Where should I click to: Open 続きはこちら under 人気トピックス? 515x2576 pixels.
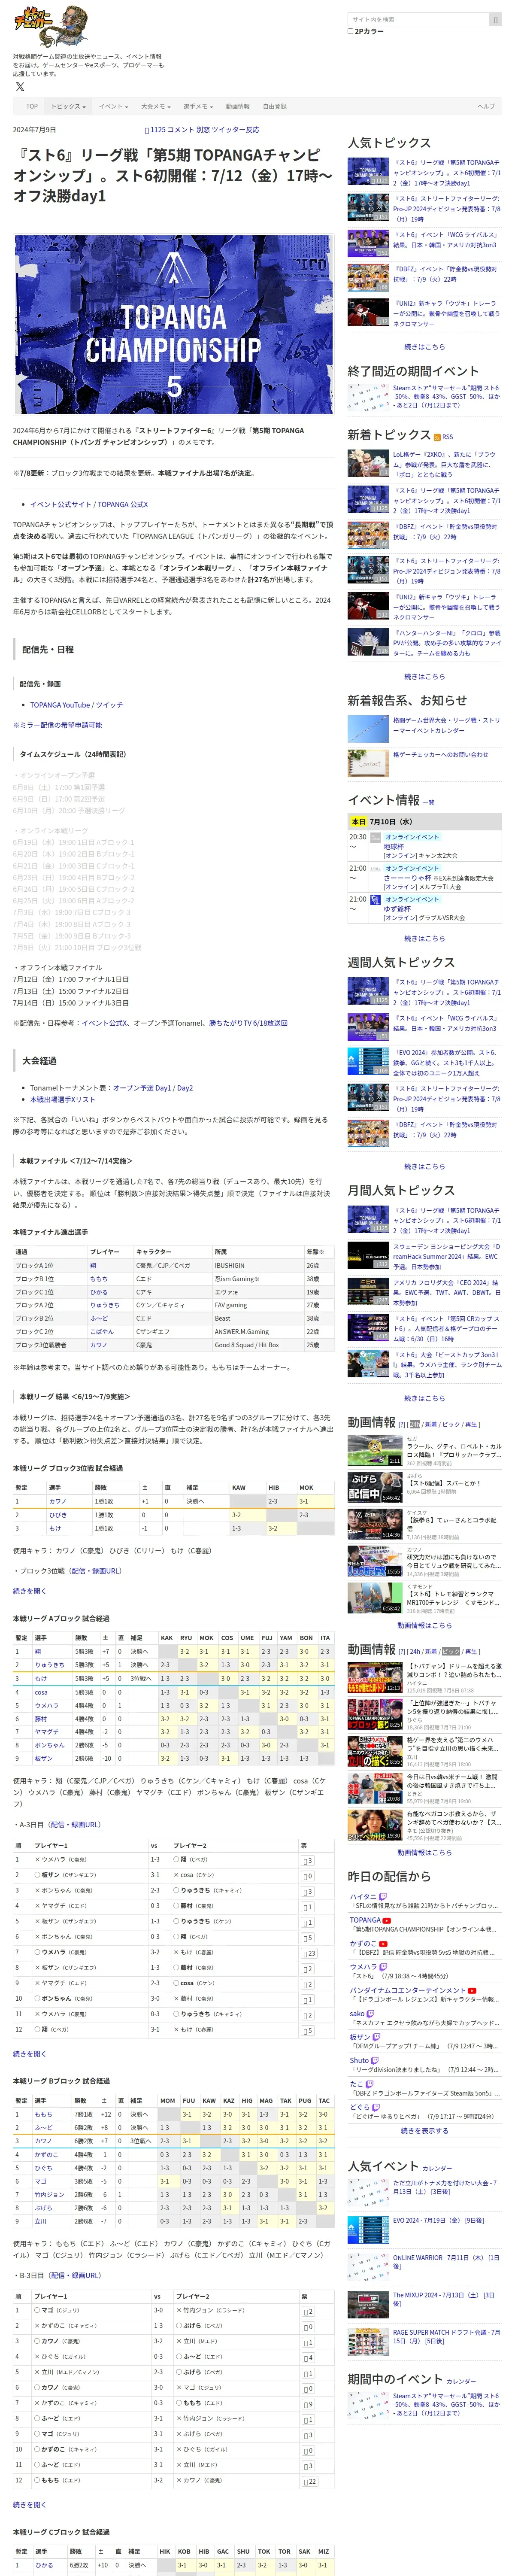coord(424,347)
